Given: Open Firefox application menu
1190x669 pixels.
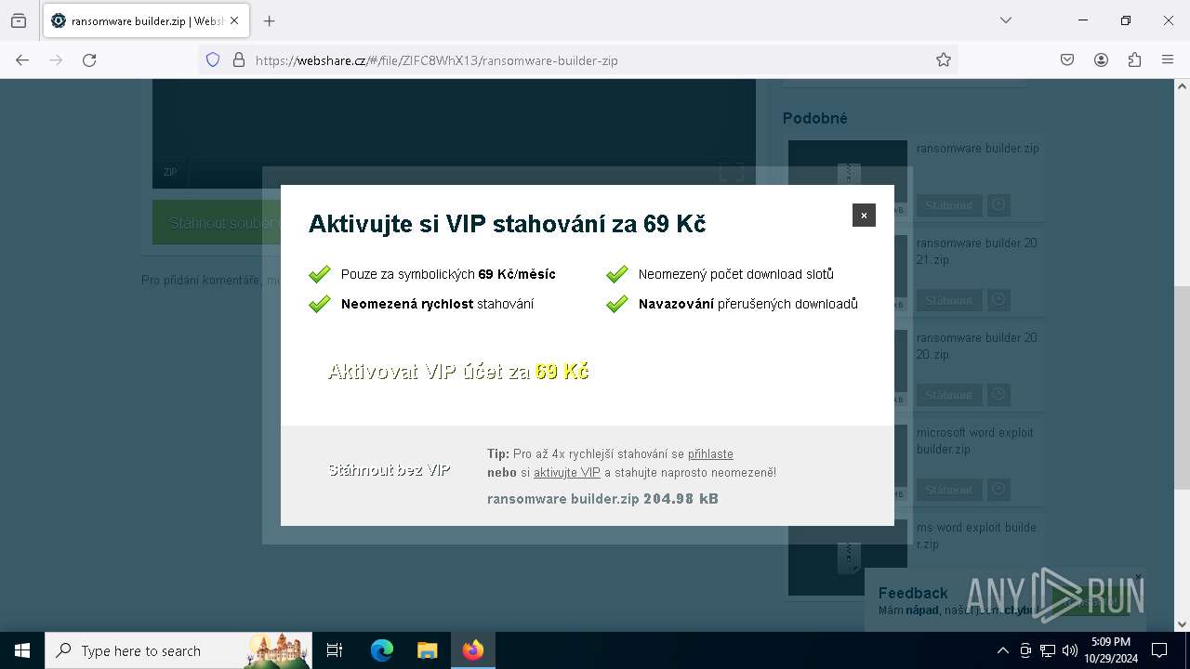Looking at the screenshot, I should (1168, 59).
